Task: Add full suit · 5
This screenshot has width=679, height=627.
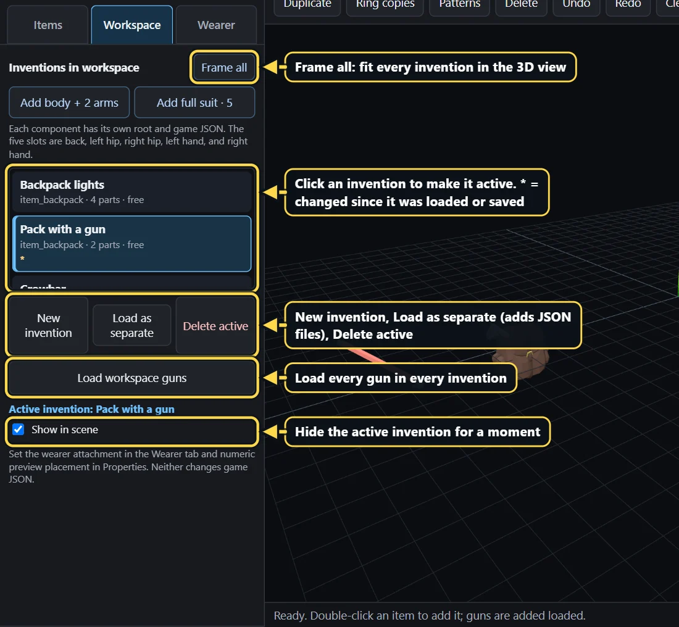Action: pyautogui.click(x=194, y=102)
